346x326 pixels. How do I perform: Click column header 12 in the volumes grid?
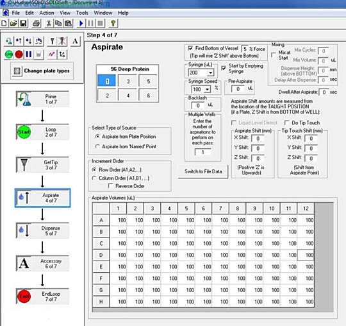pyautogui.click(x=306, y=208)
